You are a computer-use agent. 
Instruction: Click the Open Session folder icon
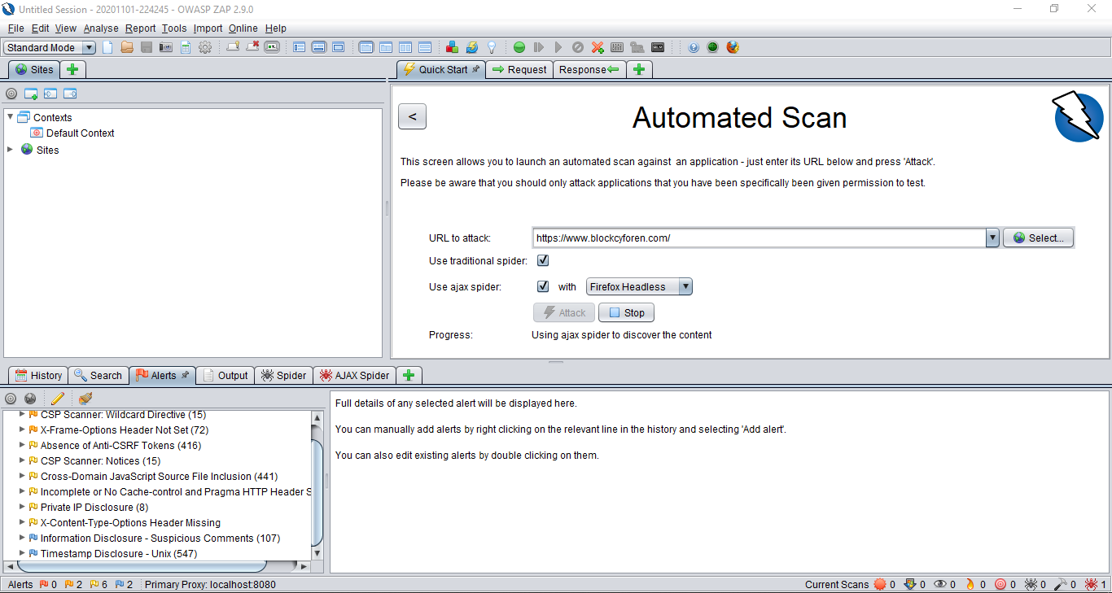tap(127, 47)
